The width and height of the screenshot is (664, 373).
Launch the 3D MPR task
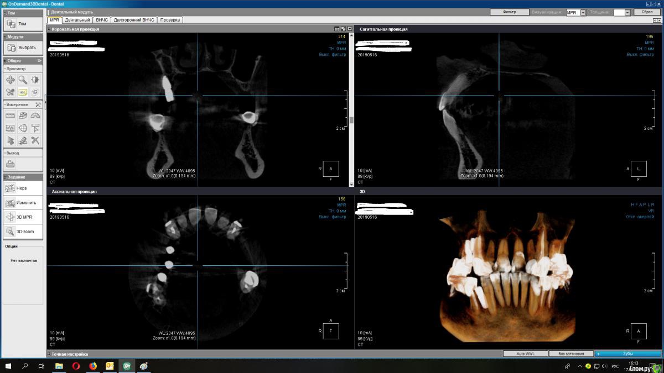click(22, 217)
